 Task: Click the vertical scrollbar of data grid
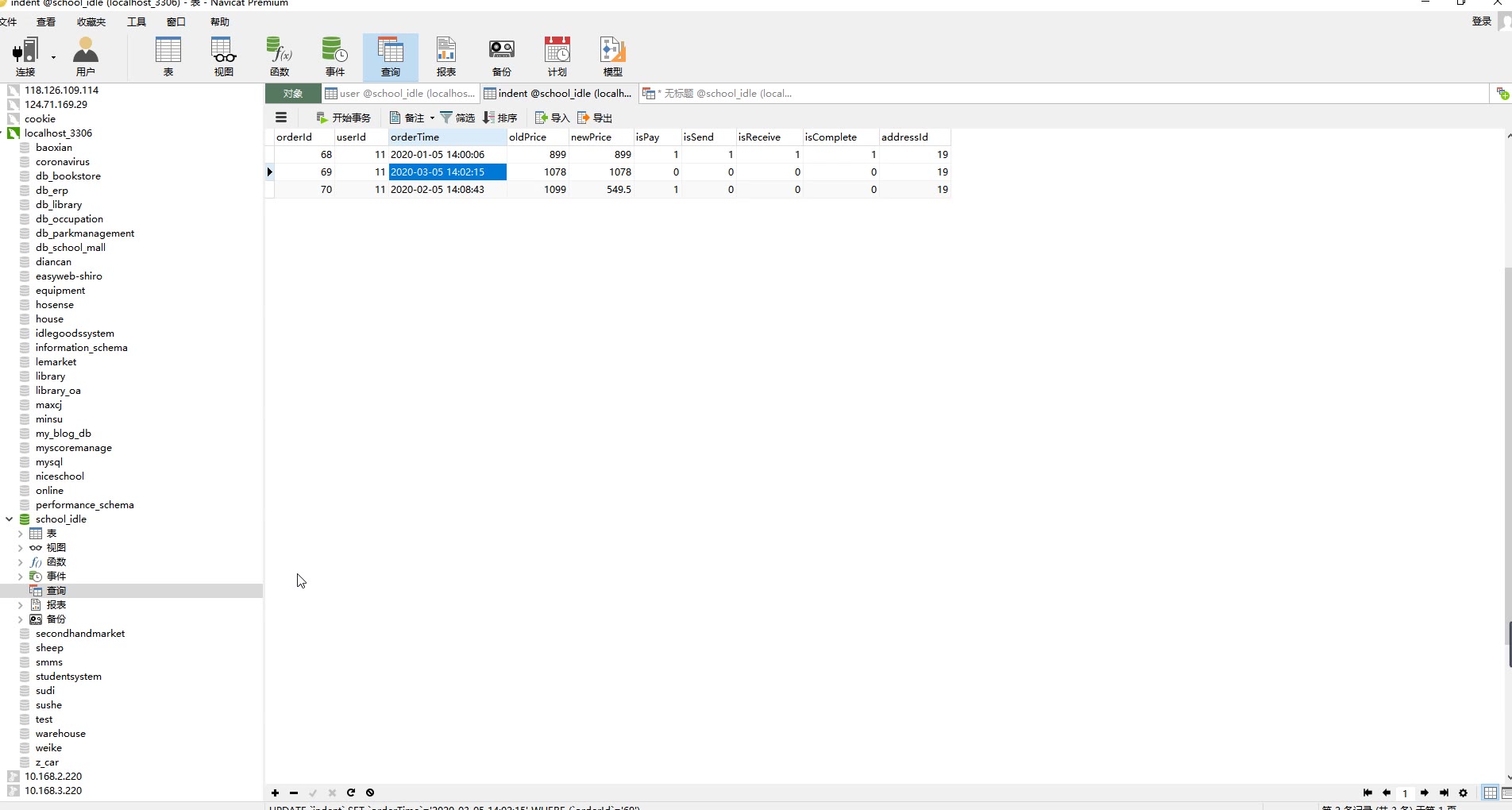pyautogui.click(x=1508, y=457)
